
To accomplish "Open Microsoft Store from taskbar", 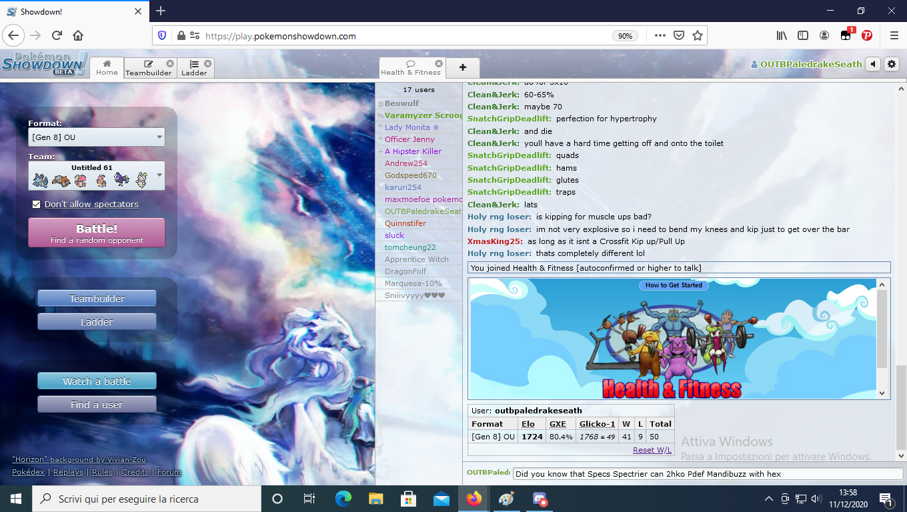I will pyautogui.click(x=408, y=499).
